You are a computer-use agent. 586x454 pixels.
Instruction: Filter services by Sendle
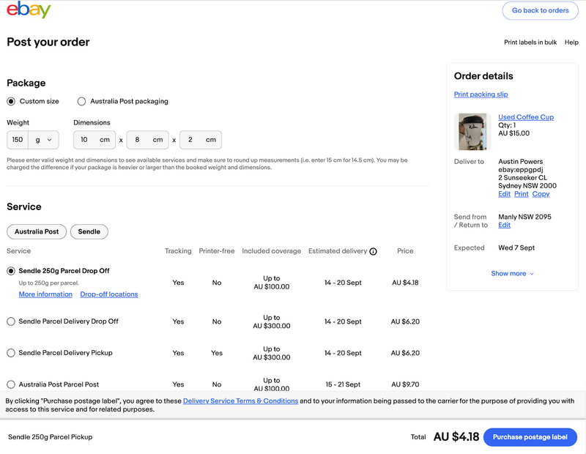pos(89,231)
